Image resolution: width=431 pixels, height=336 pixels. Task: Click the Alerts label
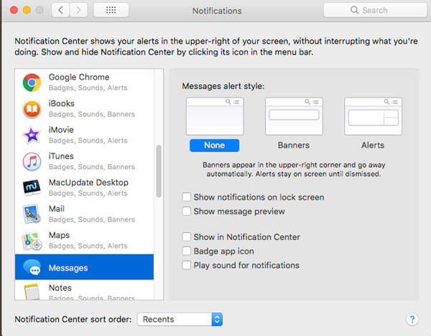click(373, 145)
